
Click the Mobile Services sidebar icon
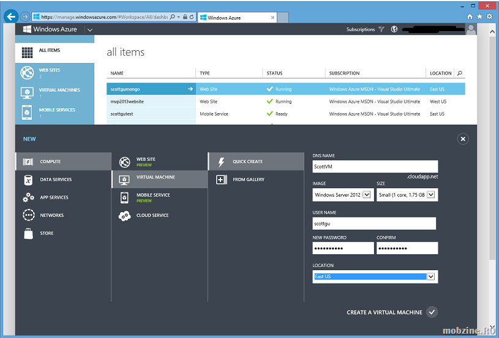tap(27, 112)
